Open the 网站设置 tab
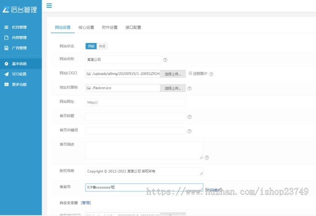 (x=63, y=27)
